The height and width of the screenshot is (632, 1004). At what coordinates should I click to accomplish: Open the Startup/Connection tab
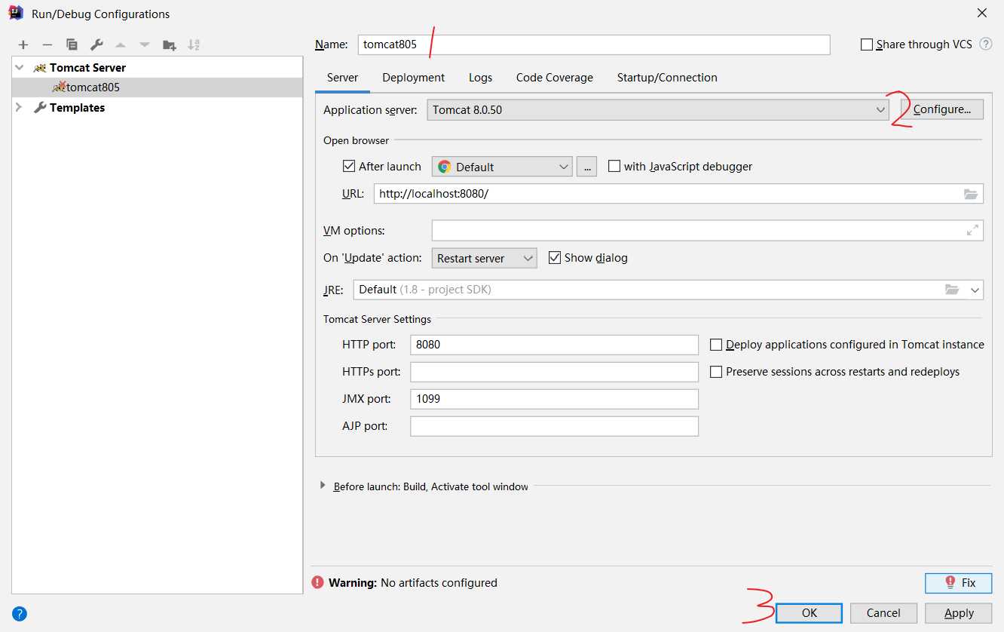coord(667,78)
